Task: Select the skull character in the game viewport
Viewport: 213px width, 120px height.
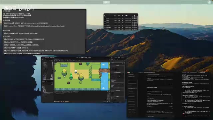Action: 76,71
